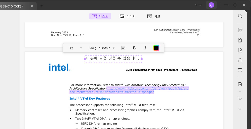Screen dimensions: 251x129
Task: Run OCR from the right sidebar
Action: click(240, 30)
